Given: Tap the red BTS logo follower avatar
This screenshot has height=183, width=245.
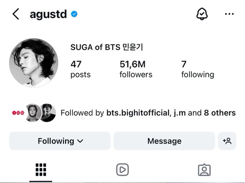Looking at the screenshot, I should click(18, 113).
